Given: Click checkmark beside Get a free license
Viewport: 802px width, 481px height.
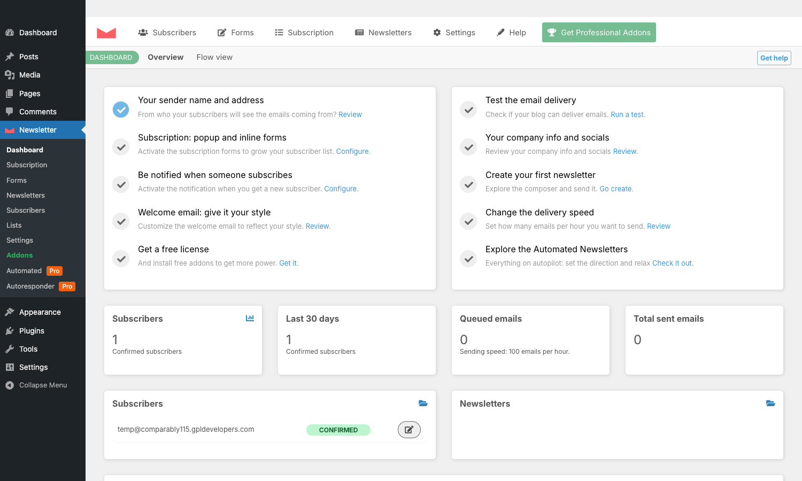Looking at the screenshot, I should (x=121, y=259).
